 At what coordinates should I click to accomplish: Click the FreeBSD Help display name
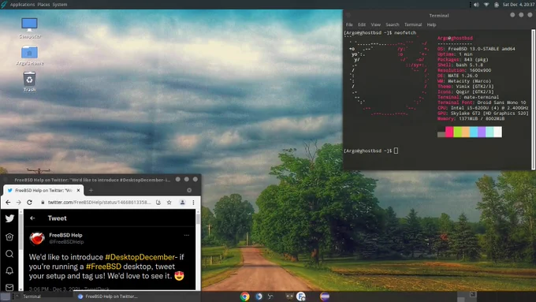point(65,235)
